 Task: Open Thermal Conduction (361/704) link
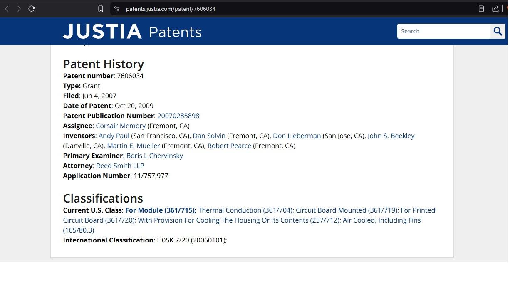(x=245, y=210)
